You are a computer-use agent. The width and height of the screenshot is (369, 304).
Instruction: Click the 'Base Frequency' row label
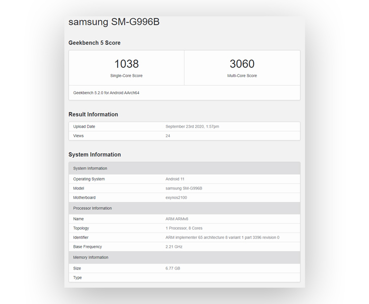click(x=88, y=247)
